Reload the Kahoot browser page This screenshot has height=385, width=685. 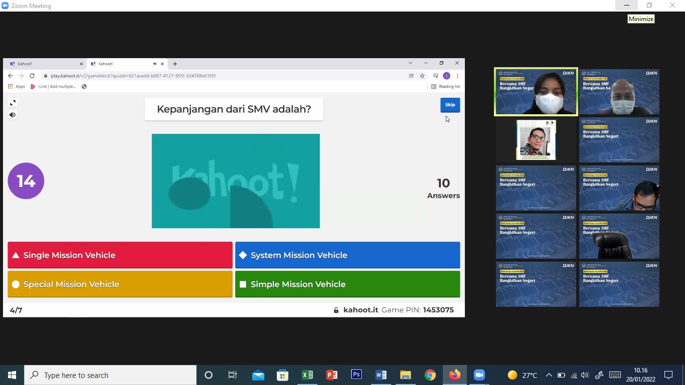[32, 76]
